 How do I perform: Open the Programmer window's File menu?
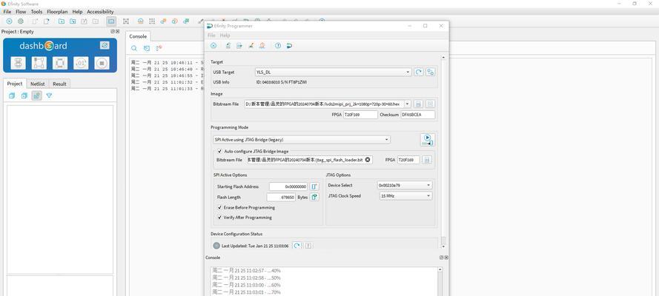pyautogui.click(x=211, y=36)
